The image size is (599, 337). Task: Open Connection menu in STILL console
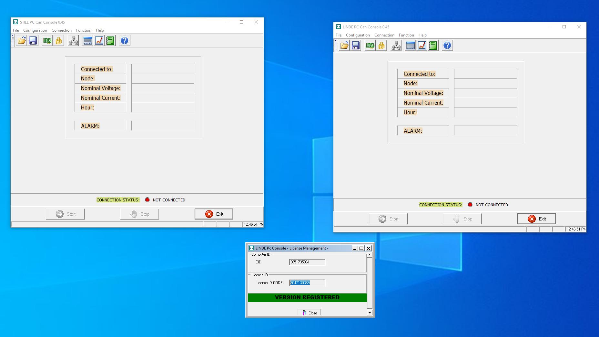pos(62,30)
